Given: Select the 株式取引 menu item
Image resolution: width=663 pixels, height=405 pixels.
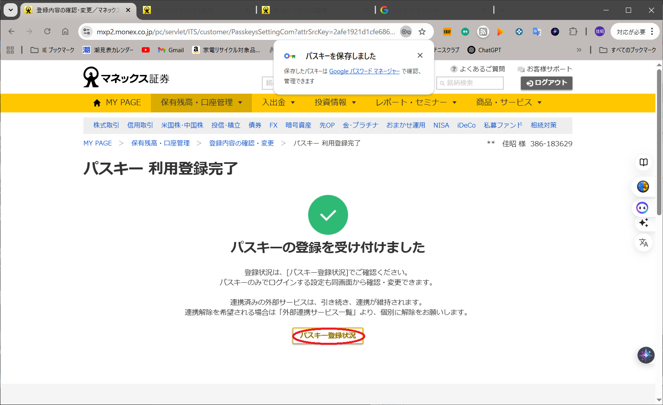Looking at the screenshot, I should (x=106, y=125).
